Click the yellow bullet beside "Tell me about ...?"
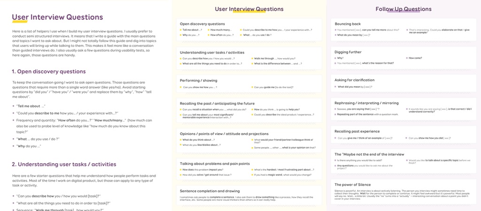481x211 pixels. 181,30
